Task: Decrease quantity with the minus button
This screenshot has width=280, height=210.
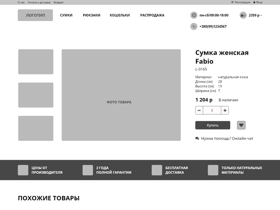Action: (199, 110)
